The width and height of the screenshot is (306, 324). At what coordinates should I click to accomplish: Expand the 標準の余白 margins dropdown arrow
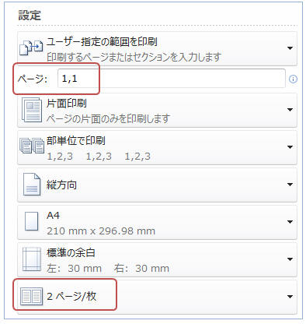pos(290,259)
